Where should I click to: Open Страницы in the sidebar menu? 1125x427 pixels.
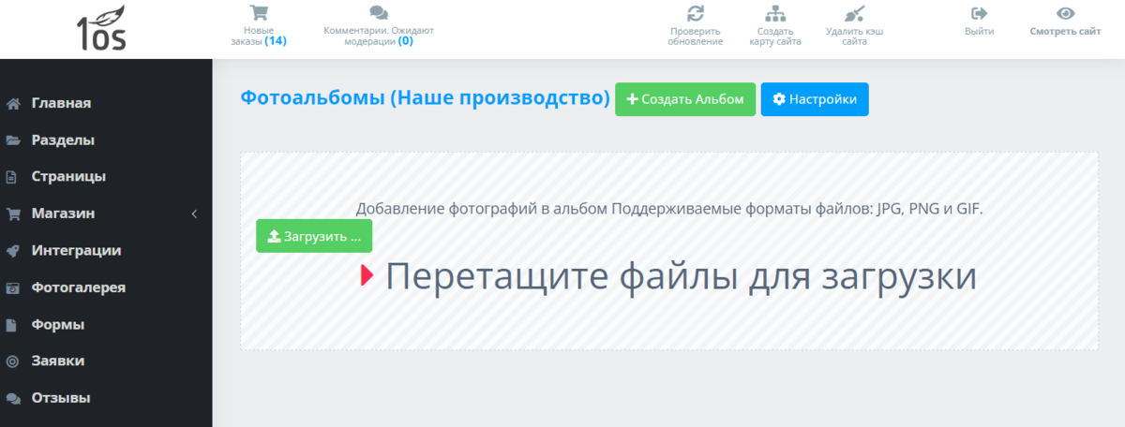point(67,177)
